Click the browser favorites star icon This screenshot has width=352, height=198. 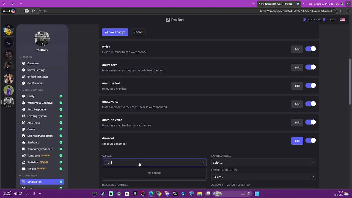pyautogui.click(x=40, y=11)
